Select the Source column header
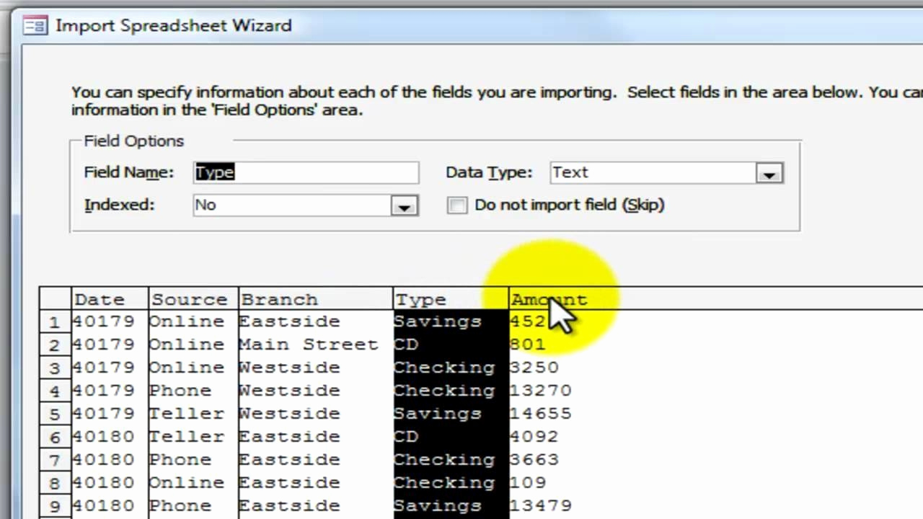Screen dimensions: 923x519 point(189,299)
